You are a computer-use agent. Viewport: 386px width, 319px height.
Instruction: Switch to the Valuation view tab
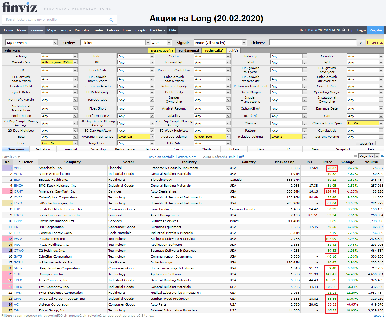(43, 149)
